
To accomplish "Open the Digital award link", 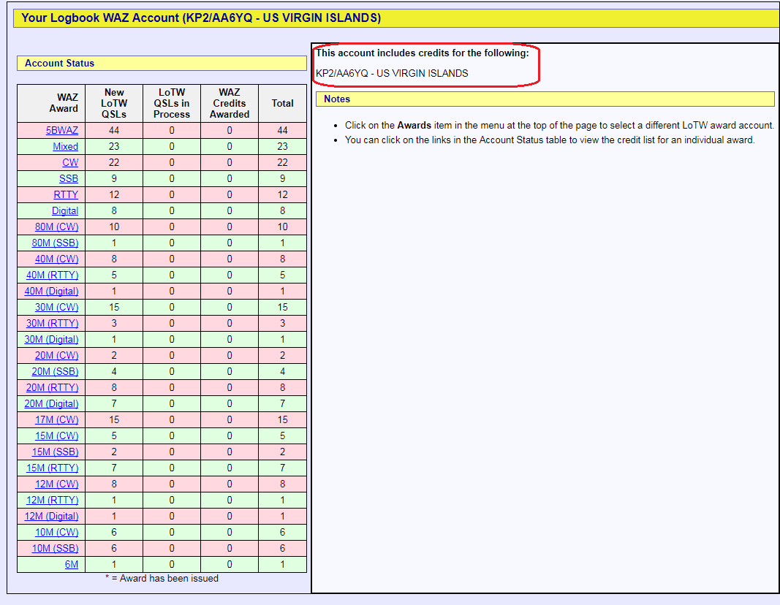I will [x=64, y=210].
